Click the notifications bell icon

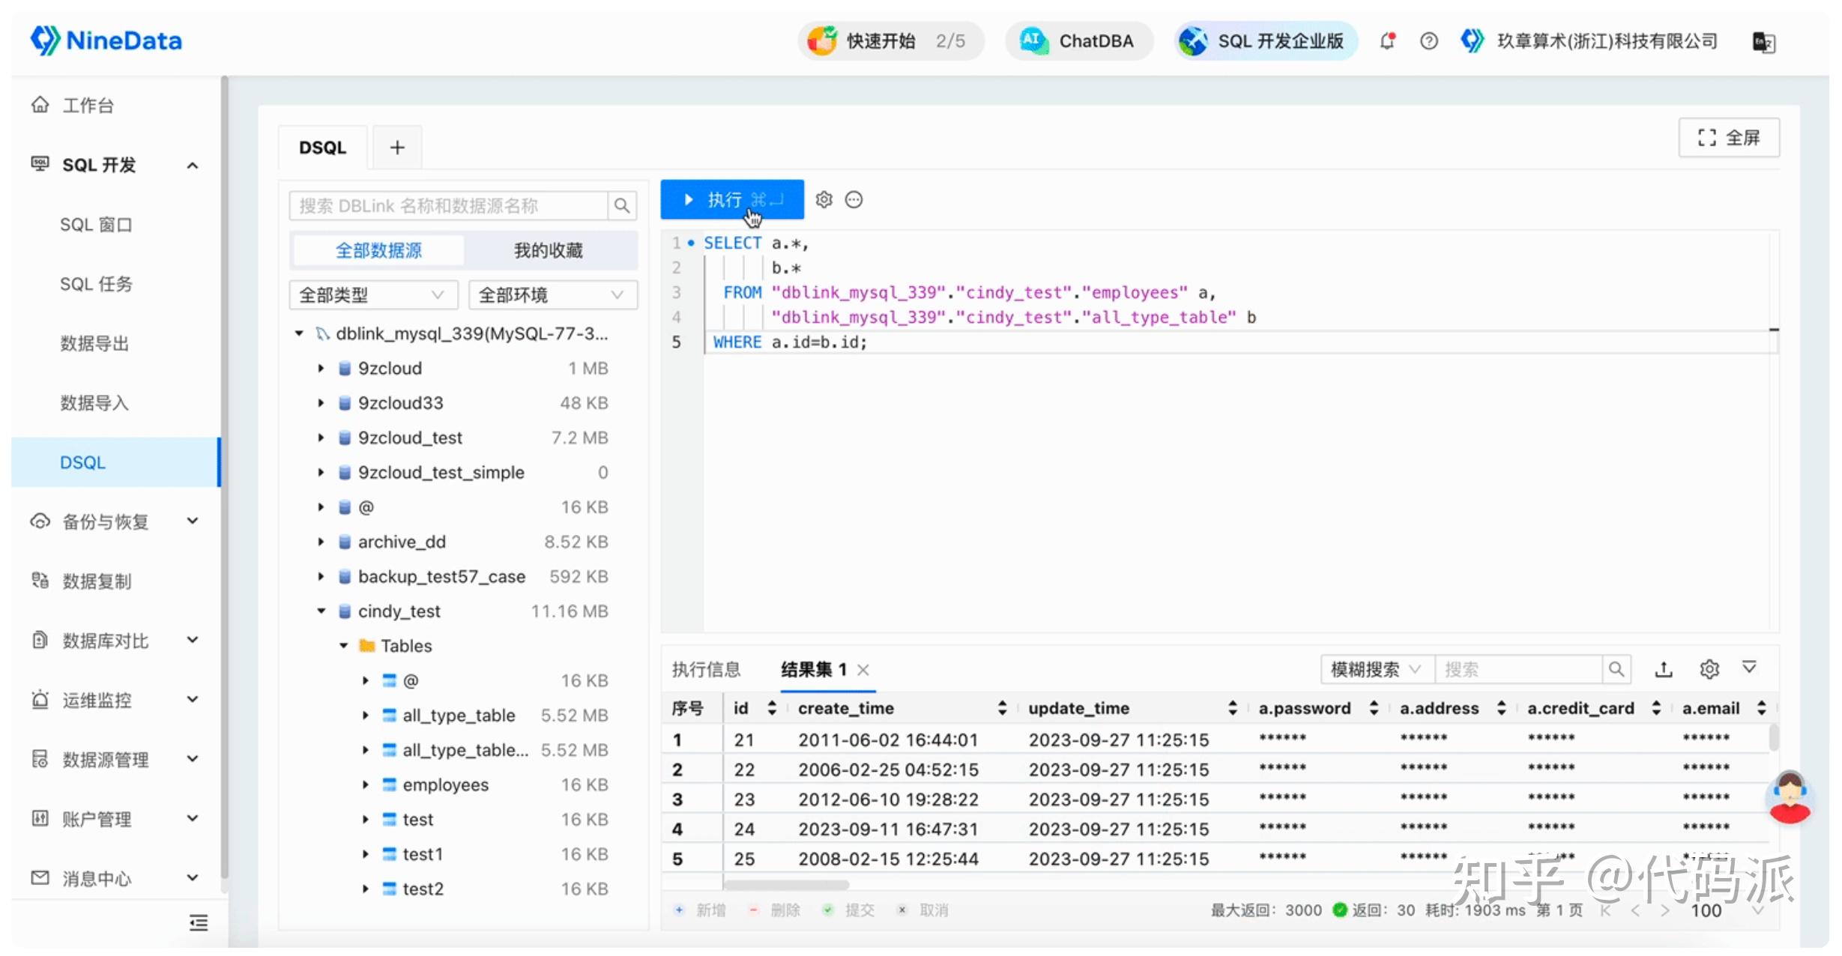pyautogui.click(x=1387, y=40)
